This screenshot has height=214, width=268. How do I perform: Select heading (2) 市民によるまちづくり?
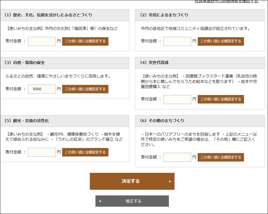164,15
